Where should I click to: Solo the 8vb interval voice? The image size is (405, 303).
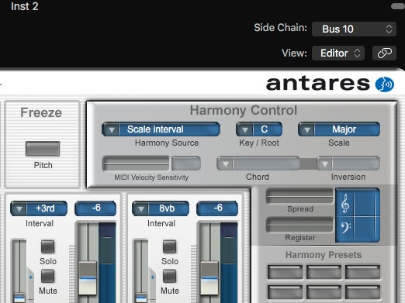(x=170, y=246)
